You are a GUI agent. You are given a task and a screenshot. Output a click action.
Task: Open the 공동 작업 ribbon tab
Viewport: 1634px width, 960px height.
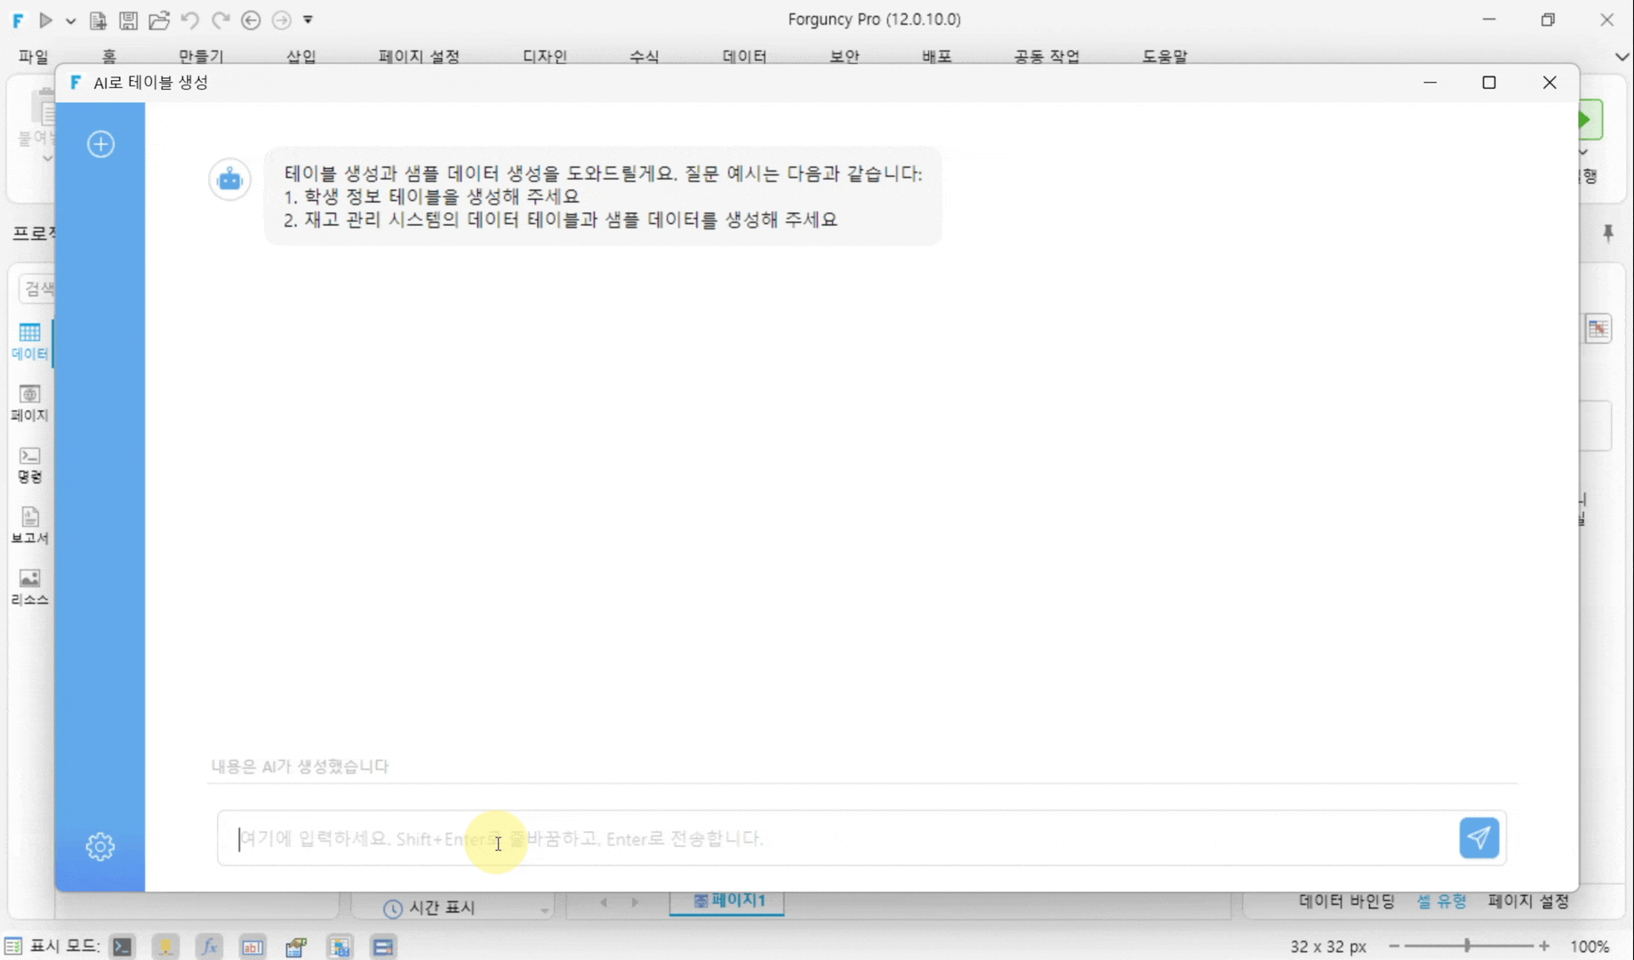coord(1046,56)
